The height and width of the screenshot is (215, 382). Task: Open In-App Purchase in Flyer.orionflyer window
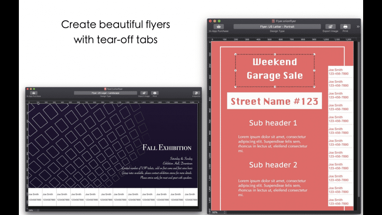219,26
